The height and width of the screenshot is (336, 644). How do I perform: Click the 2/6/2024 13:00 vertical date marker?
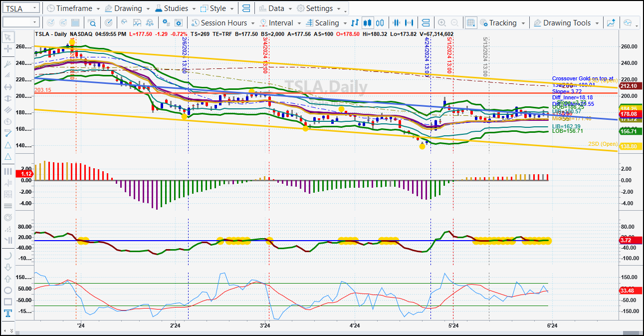click(185, 55)
